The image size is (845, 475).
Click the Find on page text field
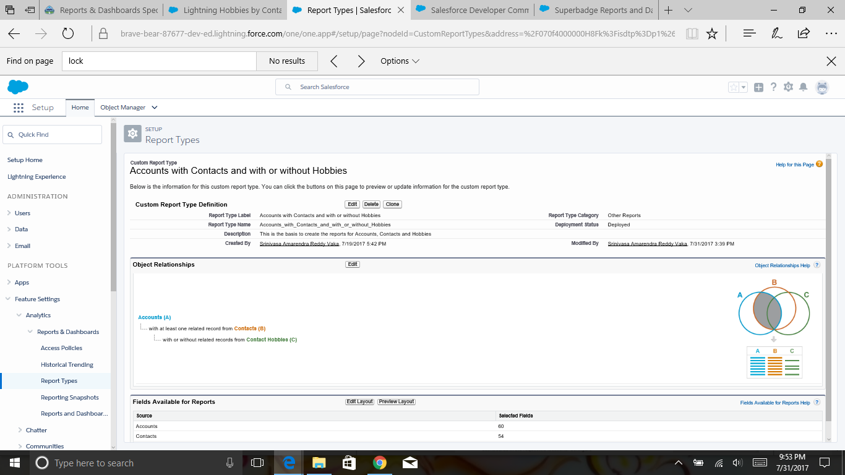click(x=159, y=61)
